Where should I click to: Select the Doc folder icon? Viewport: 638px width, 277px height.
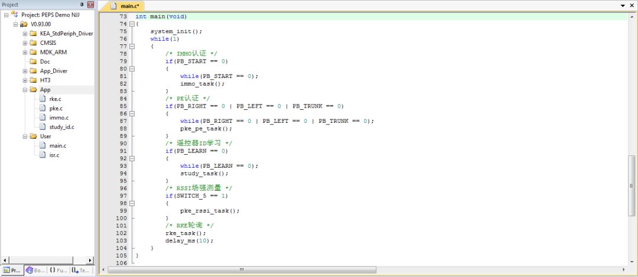[x=33, y=61]
